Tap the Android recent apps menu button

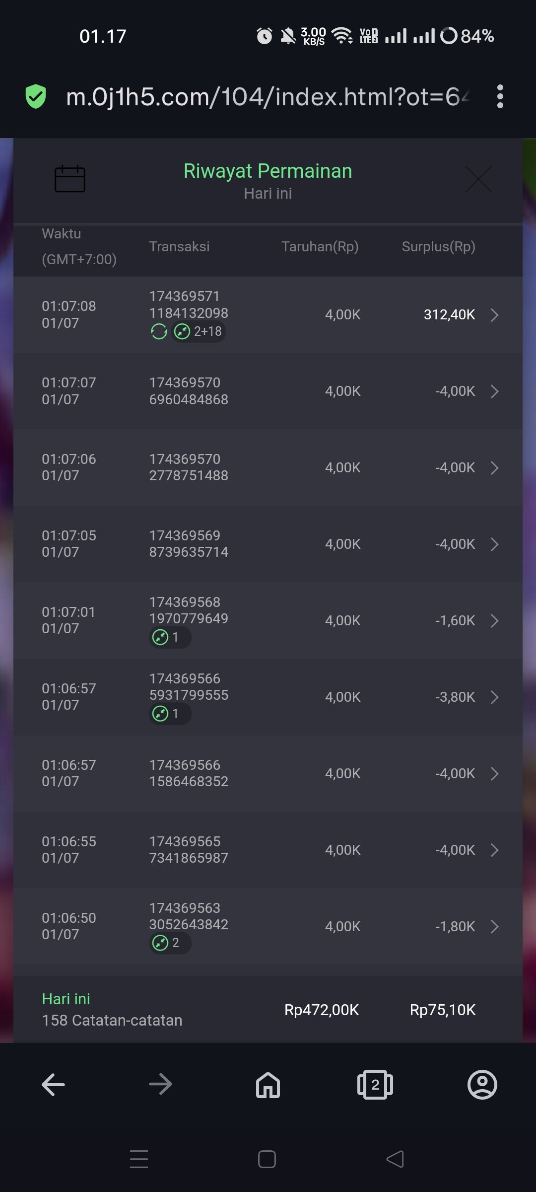pos(139,1159)
